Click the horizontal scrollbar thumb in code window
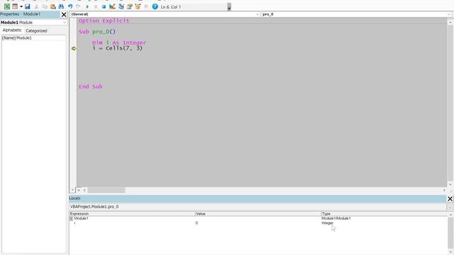Image resolution: width=454 pixels, height=255 pixels. [106, 191]
